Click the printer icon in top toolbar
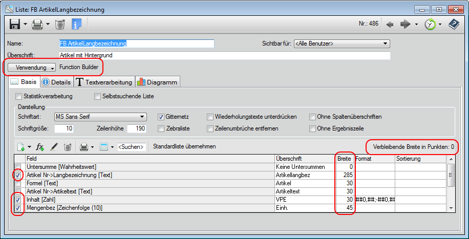The image size is (469, 239). [37, 24]
